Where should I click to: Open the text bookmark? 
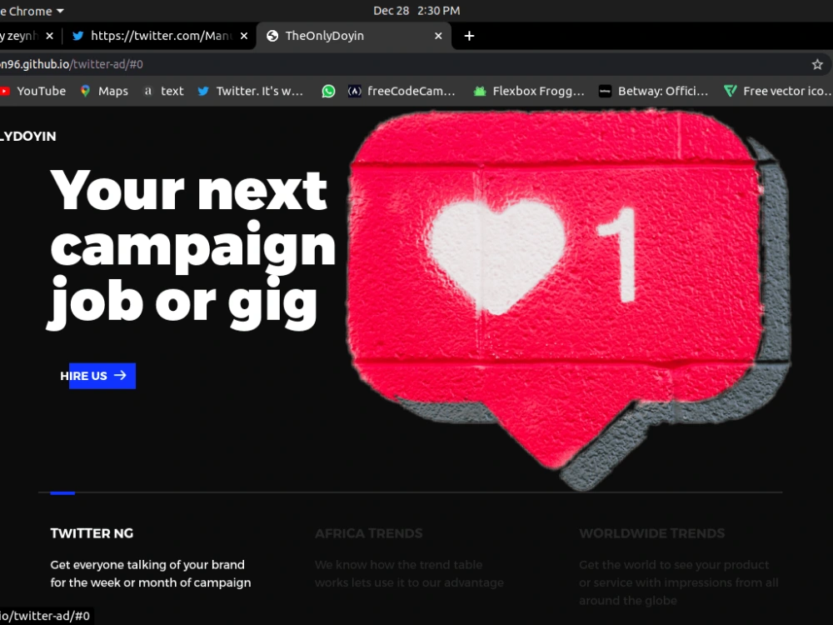(x=163, y=91)
